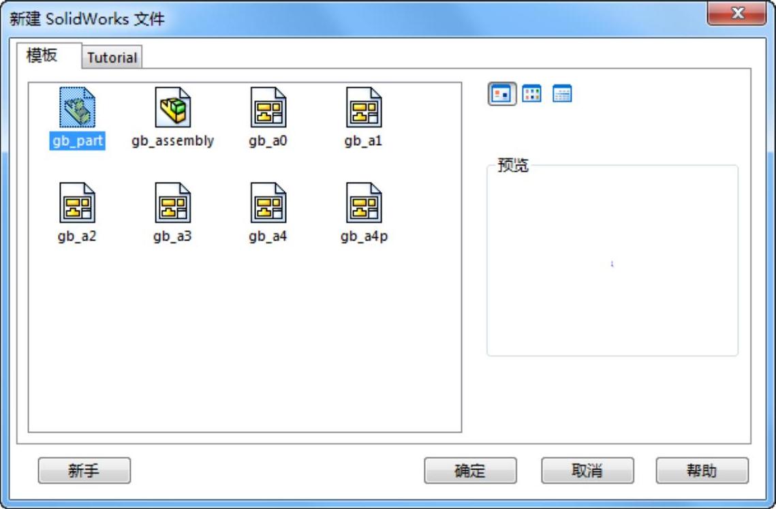
Task: Select the gb_assembly template icon
Action: click(173, 108)
